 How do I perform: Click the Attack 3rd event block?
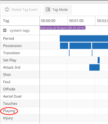point(94,67)
